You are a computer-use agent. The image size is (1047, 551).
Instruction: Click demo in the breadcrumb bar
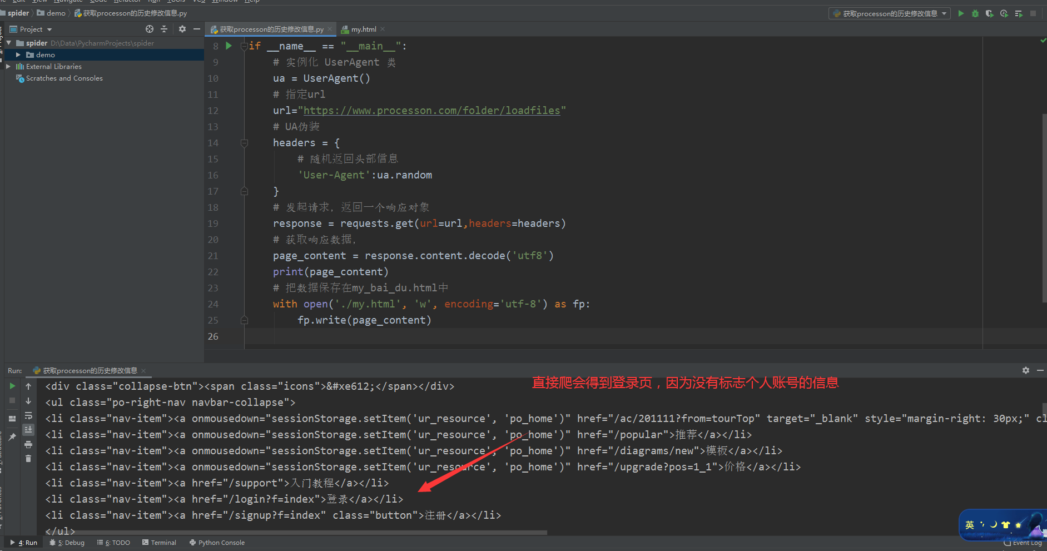51,13
